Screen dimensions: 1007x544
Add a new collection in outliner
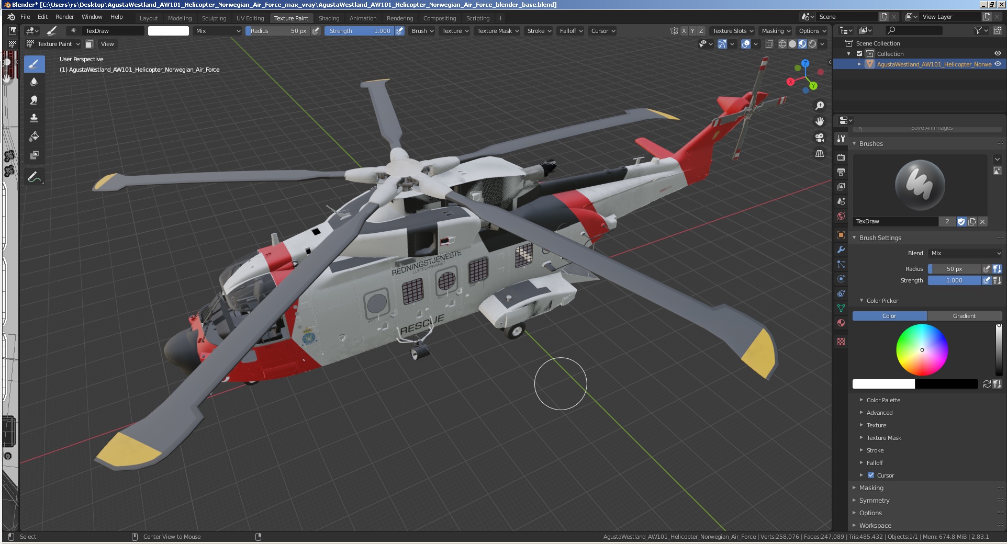click(x=997, y=31)
